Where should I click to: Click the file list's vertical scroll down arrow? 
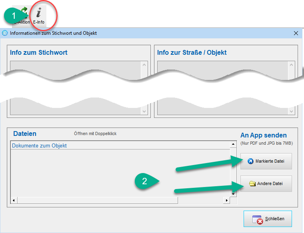(x=233, y=194)
